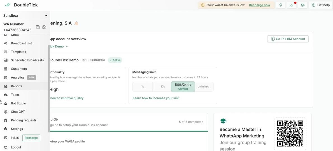
Task: Click the lightbulb icon in top bar
Action: 281,5
